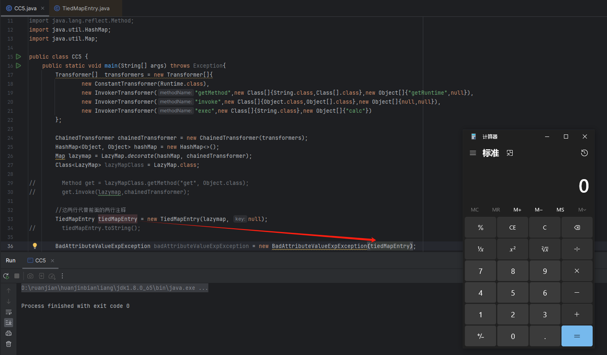607x355 pixels.
Task: Open the Run toolbar more options
Action: [62, 276]
